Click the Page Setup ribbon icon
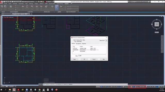The image size is (165, 92). (5, 7)
